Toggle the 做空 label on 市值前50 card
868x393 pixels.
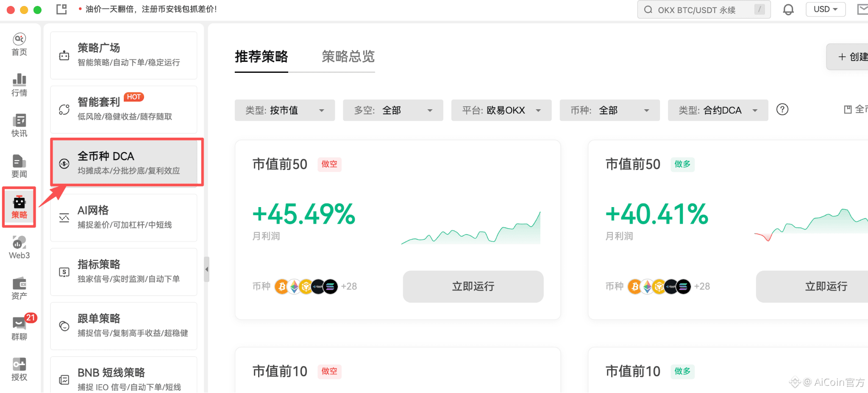329,164
